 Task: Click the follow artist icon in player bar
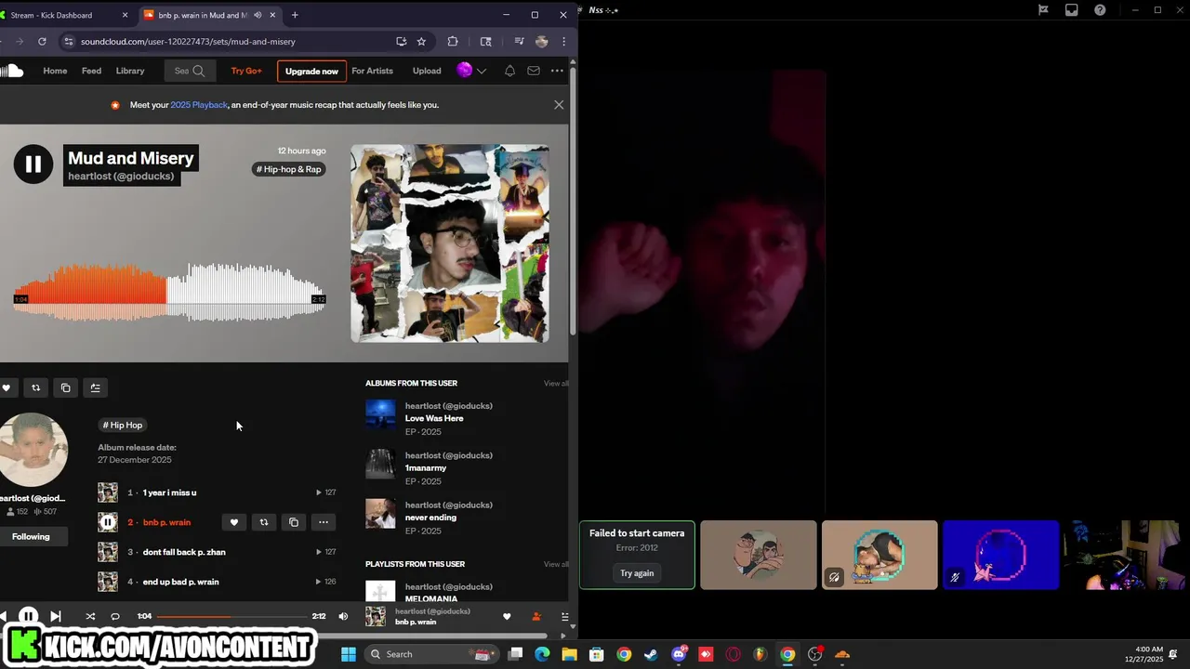[x=535, y=616]
